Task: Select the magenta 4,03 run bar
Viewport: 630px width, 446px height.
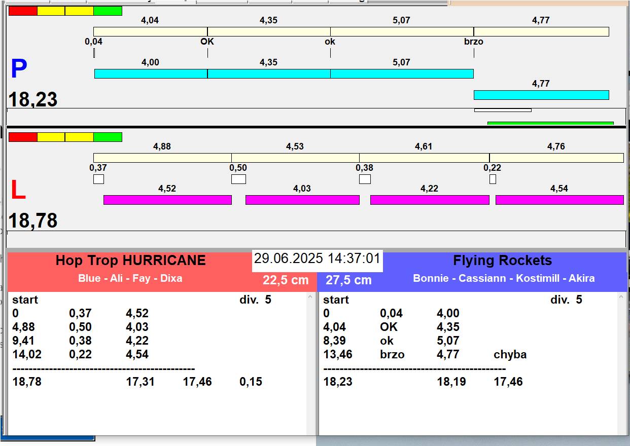Action: (302, 200)
